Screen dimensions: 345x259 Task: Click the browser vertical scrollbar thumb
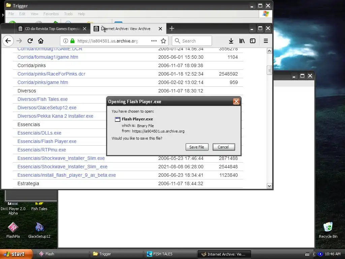coord(269,70)
